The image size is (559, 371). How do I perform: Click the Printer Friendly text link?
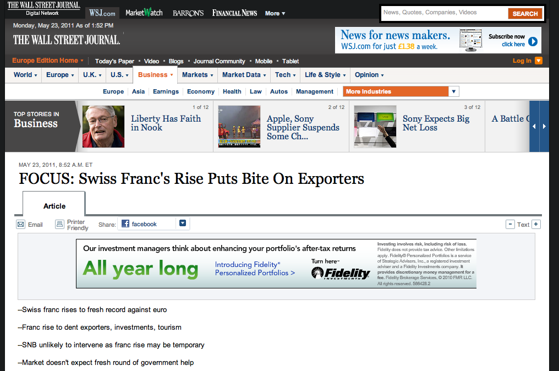[x=78, y=225]
